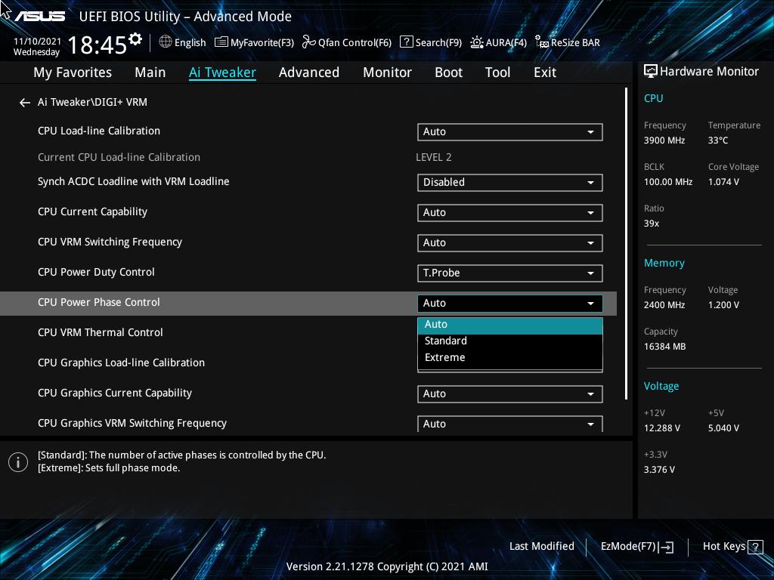Click the ASUS logo

(x=39, y=17)
